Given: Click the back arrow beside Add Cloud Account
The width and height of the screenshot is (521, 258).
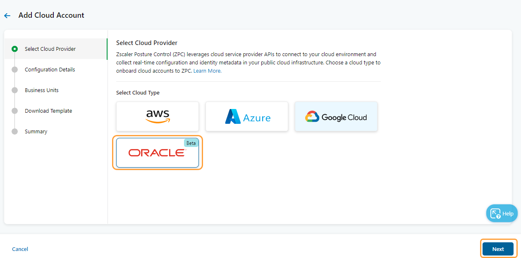Looking at the screenshot, I should (7, 15).
